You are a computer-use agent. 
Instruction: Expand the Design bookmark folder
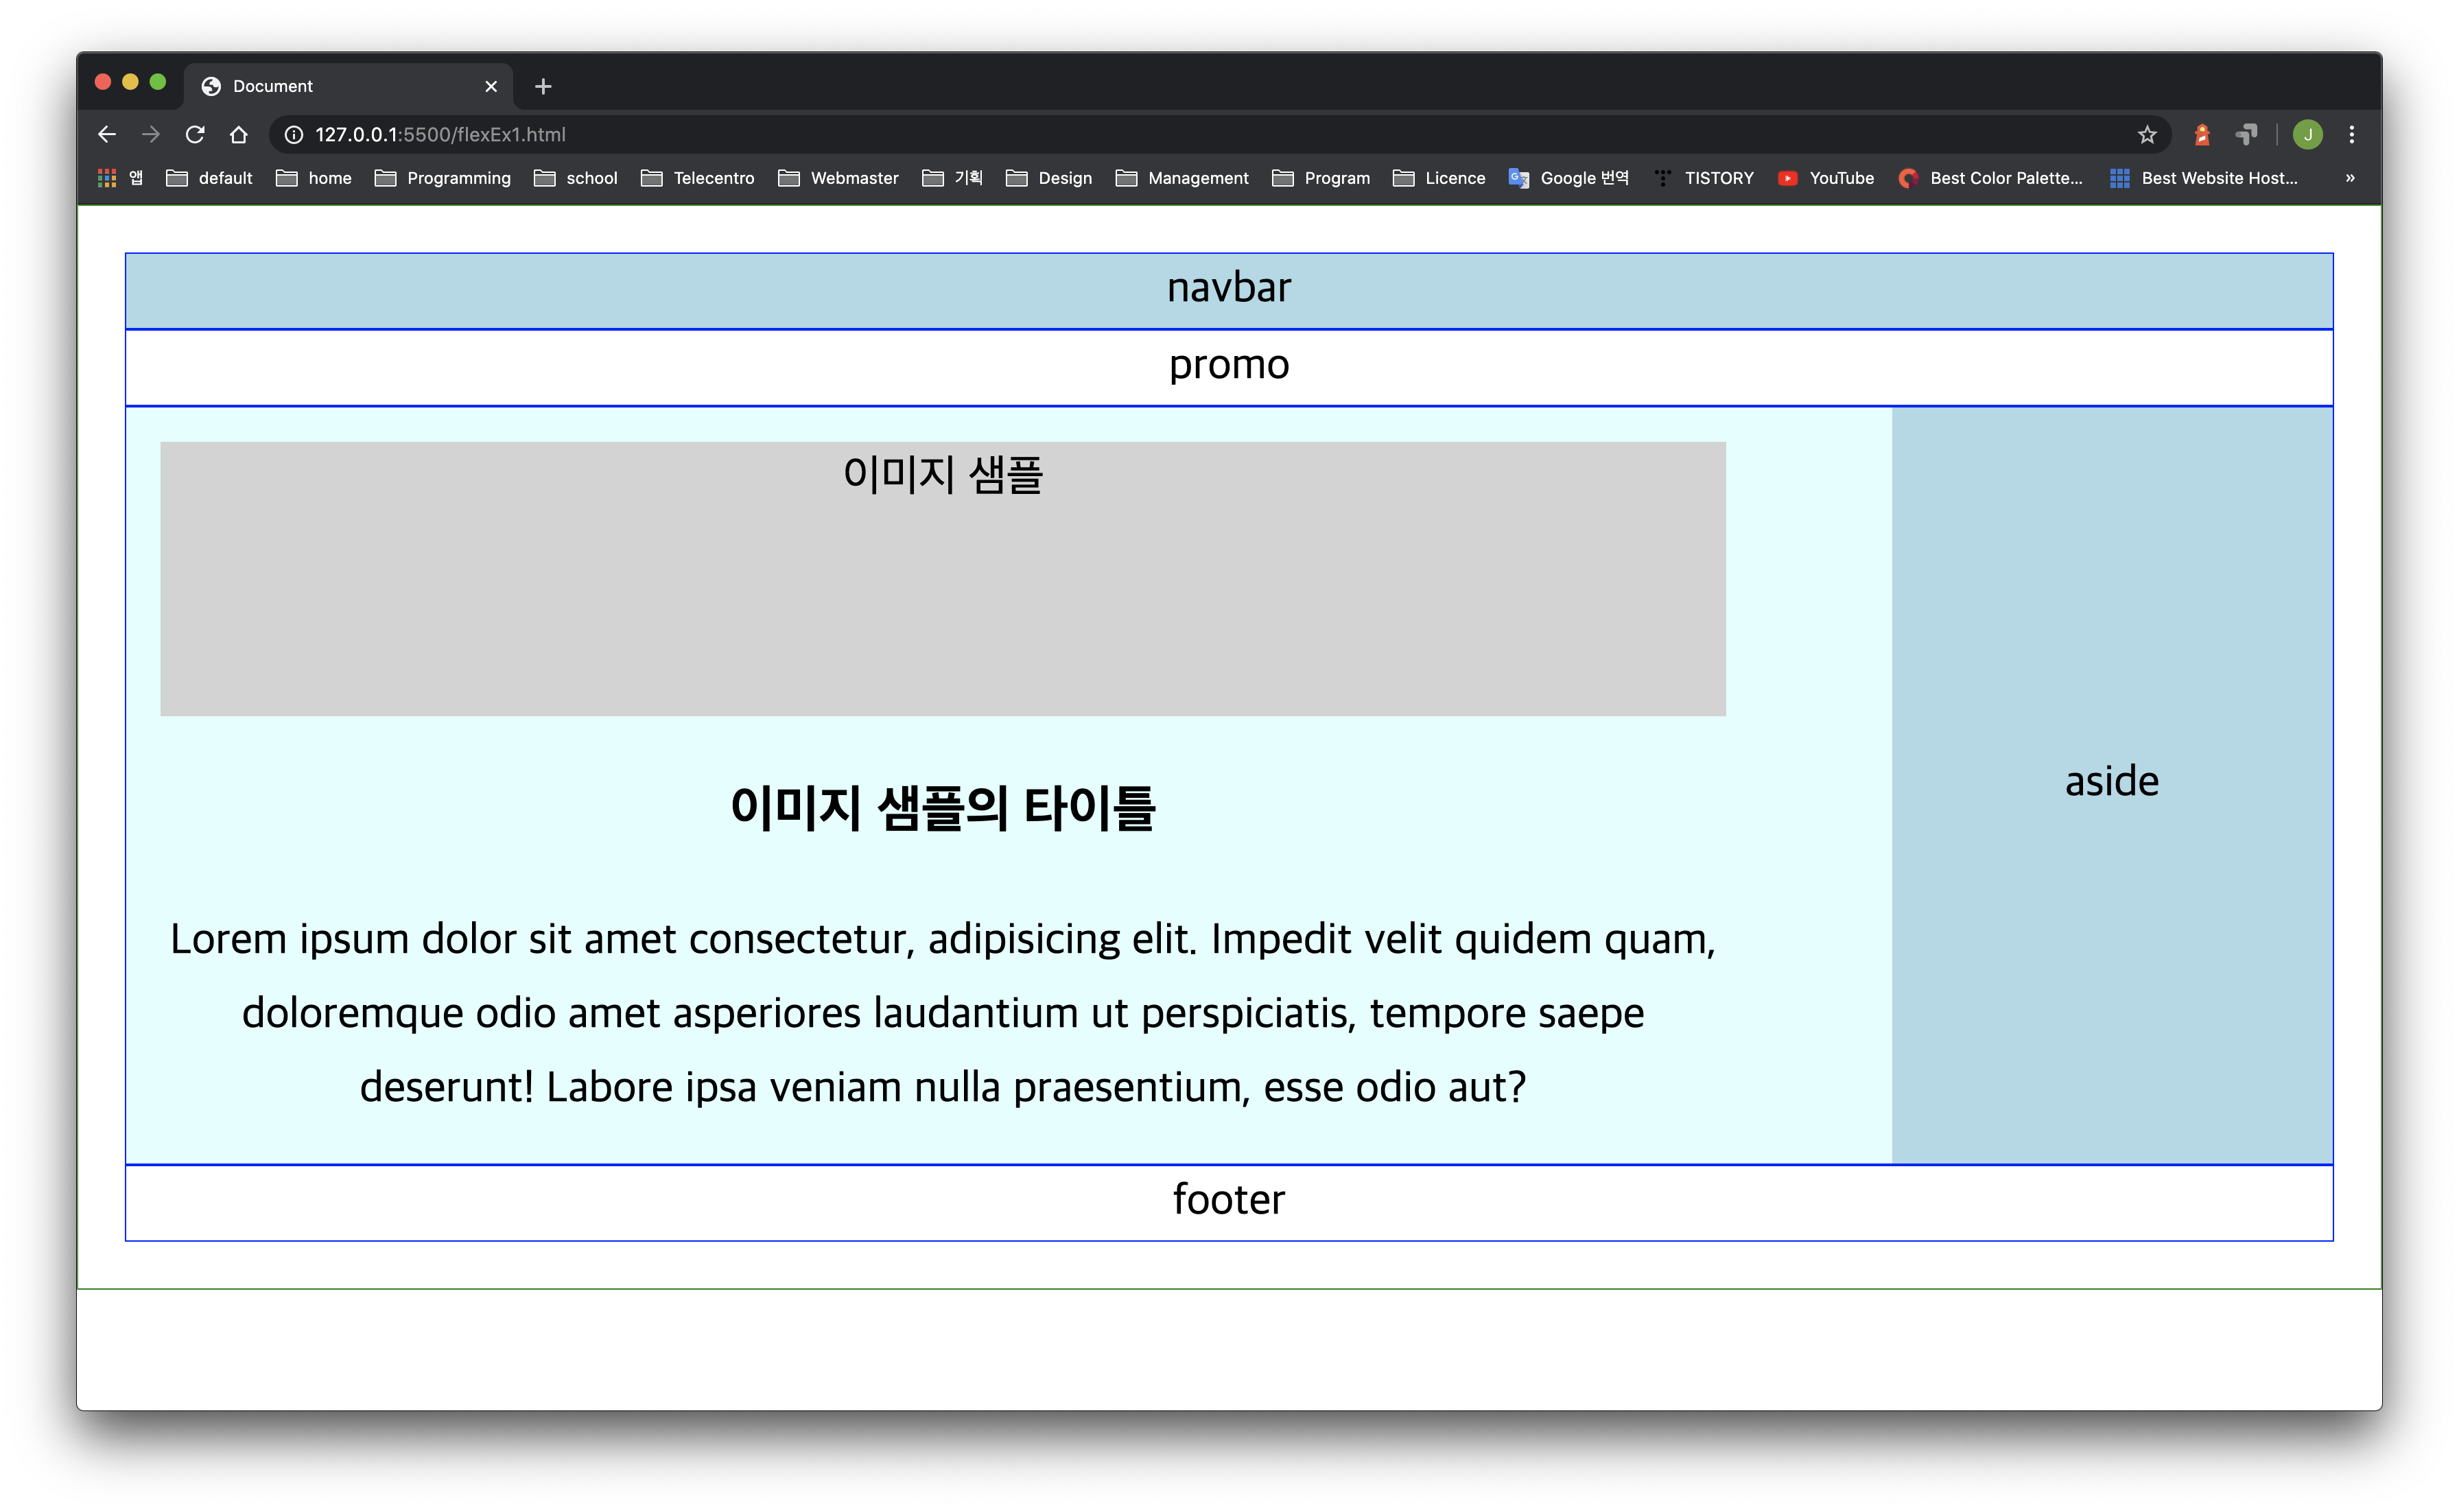click(1049, 178)
